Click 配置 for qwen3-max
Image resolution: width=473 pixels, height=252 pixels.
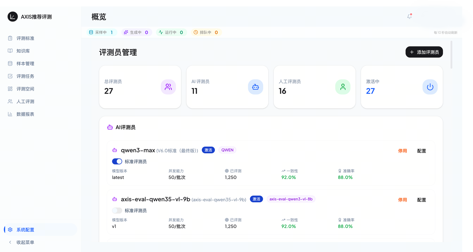click(422, 151)
